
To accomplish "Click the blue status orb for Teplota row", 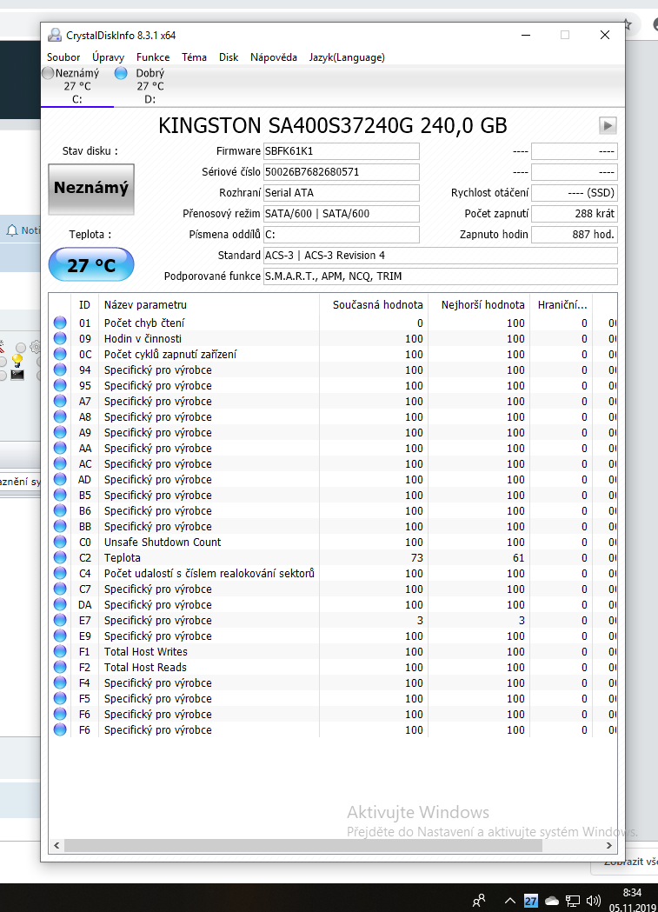I will point(60,557).
